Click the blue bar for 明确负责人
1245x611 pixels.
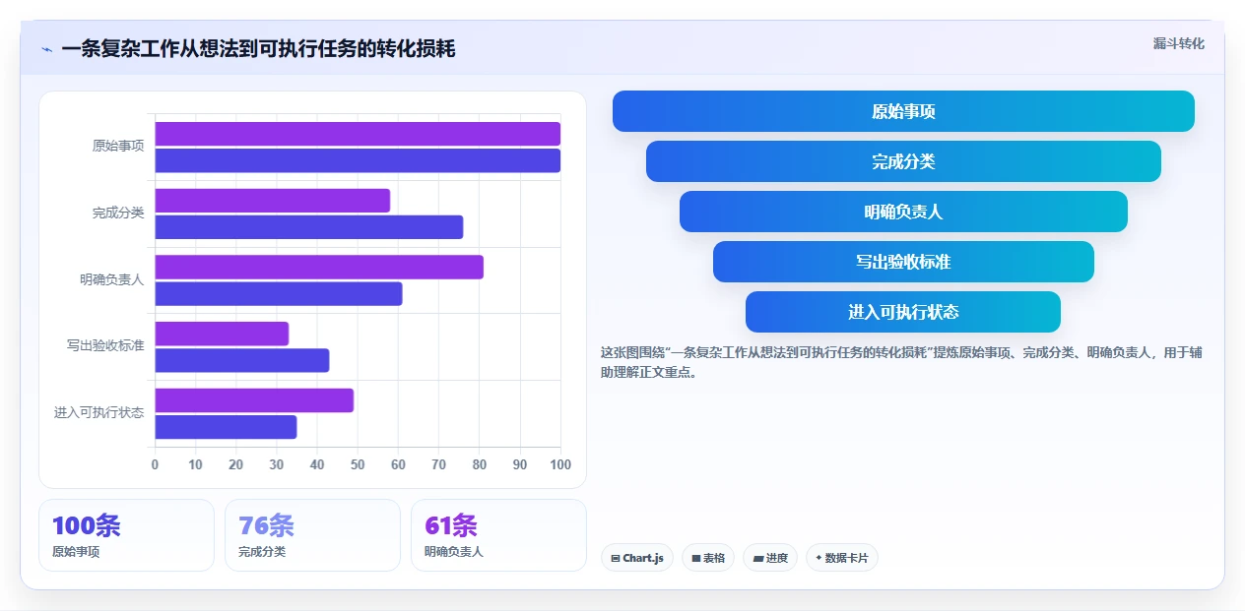[x=279, y=293]
